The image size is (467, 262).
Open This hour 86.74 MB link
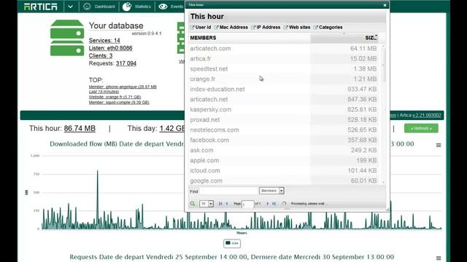coord(80,128)
